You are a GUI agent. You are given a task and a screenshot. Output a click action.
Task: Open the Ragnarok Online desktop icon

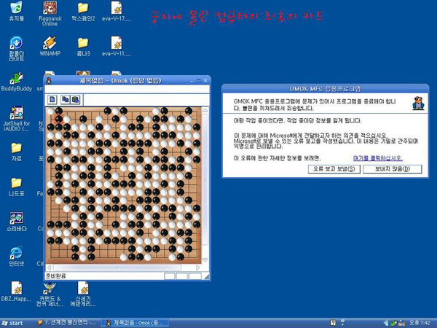(50, 14)
